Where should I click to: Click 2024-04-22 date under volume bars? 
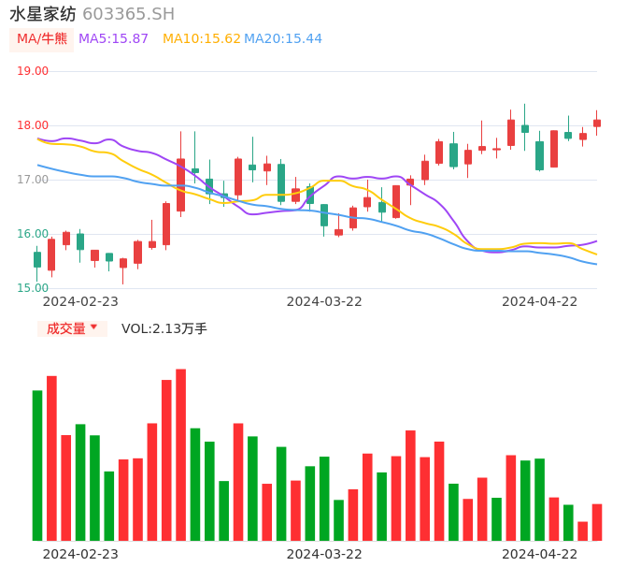(540, 554)
